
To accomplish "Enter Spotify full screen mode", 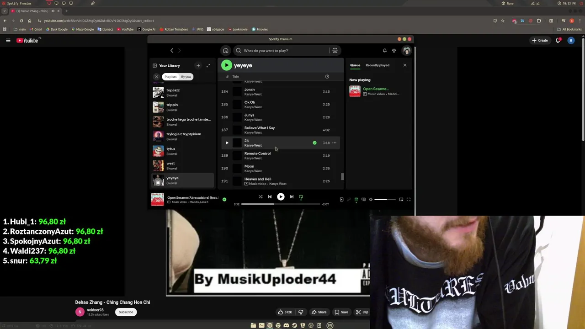I will tap(409, 200).
